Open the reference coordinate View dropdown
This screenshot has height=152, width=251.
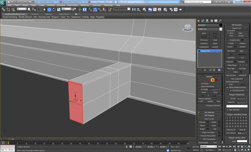pos(66,9)
